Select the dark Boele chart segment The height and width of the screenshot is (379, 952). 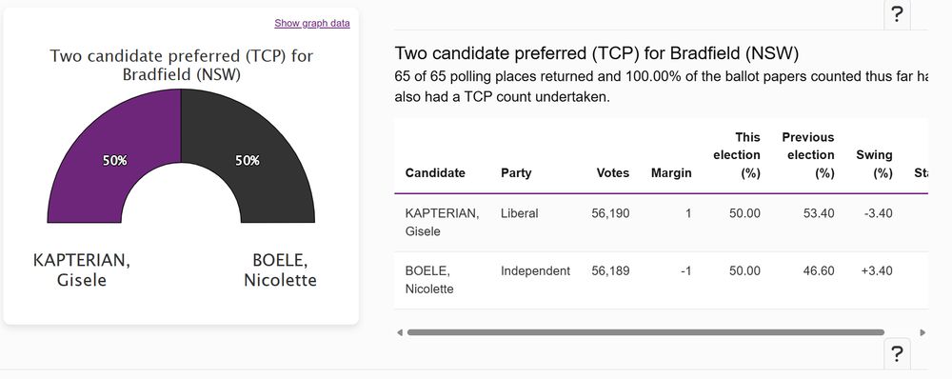coord(248,161)
